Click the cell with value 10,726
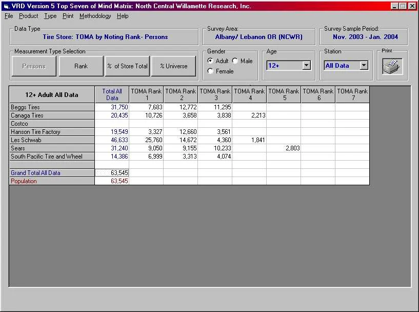 point(146,115)
